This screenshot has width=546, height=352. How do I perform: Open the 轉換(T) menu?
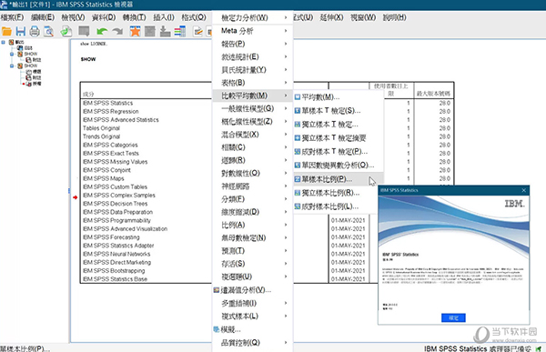[x=135, y=17]
